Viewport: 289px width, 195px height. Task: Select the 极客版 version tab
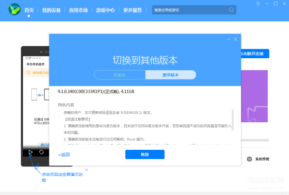coord(119,75)
